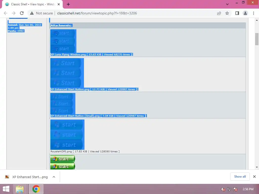
Task: Select the Classic Shell View topic tab
Action: [x=33, y=4]
